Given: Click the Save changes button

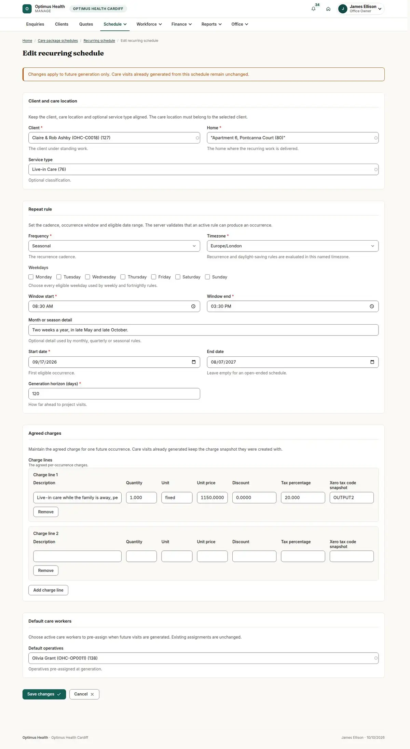Looking at the screenshot, I should [44, 694].
